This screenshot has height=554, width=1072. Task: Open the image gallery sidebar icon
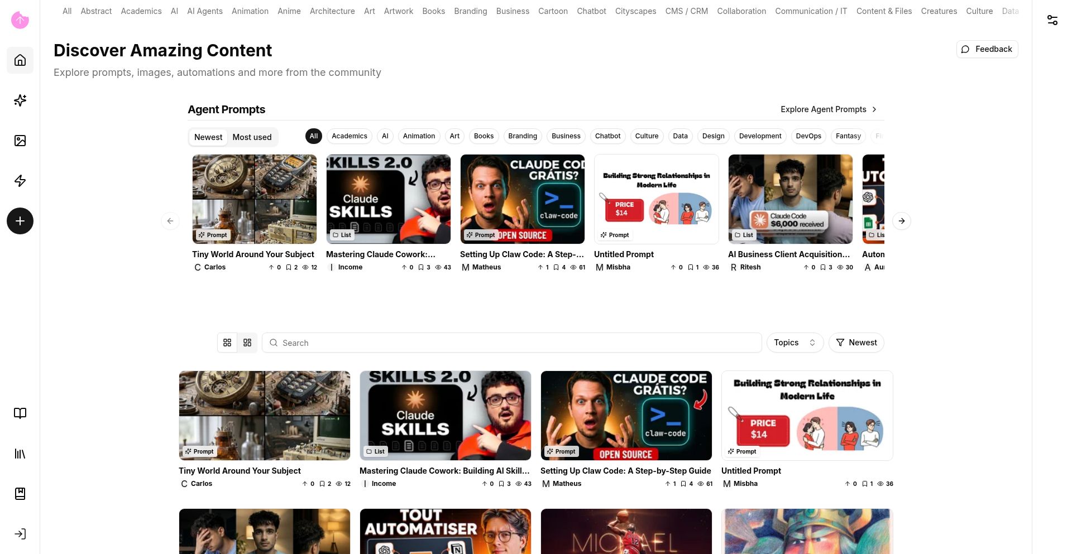[x=20, y=141]
